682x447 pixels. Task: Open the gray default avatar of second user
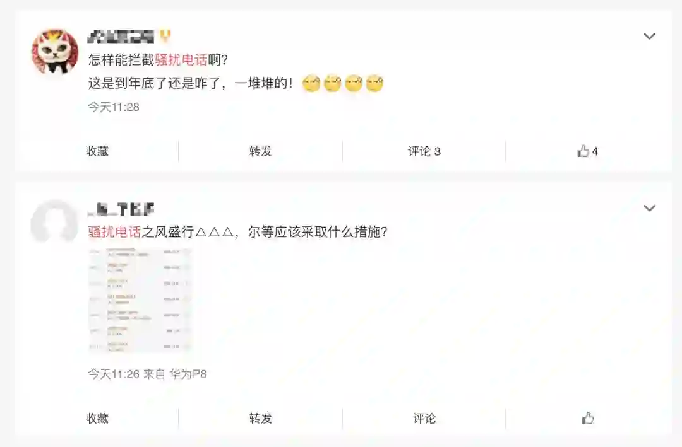[55, 223]
